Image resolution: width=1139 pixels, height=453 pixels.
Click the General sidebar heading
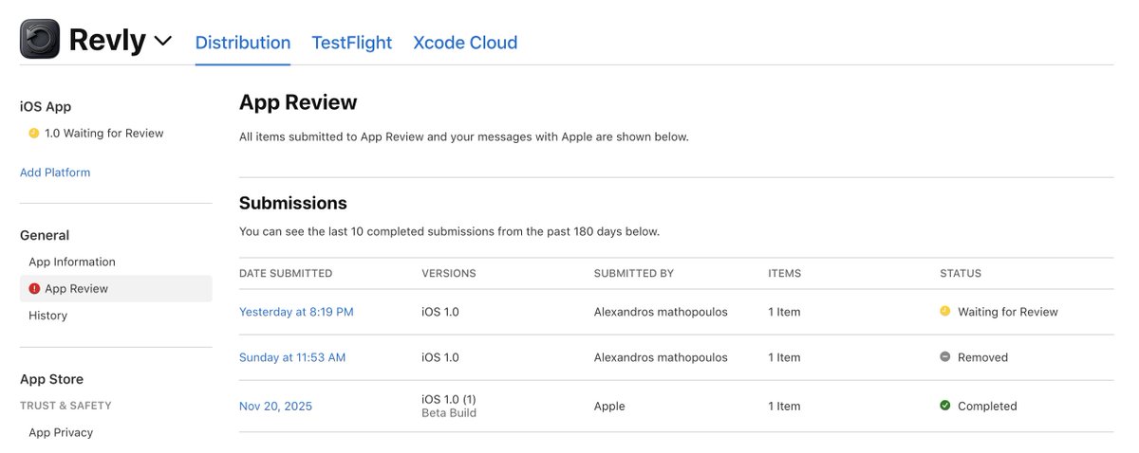coord(45,235)
